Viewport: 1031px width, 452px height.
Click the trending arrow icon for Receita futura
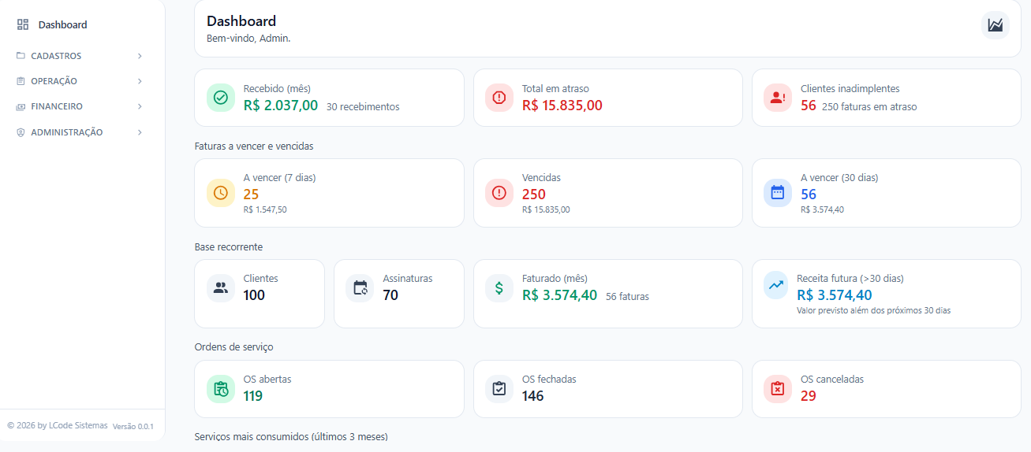pyautogui.click(x=776, y=285)
